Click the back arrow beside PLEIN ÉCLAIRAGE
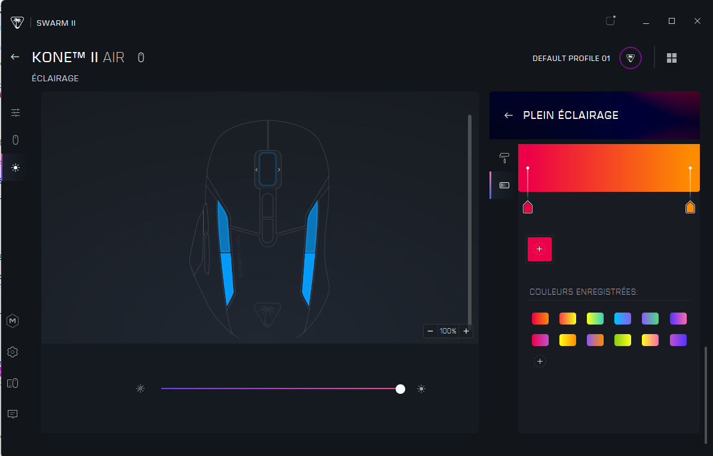The width and height of the screenshot is (713, 456). coord(508,115)
